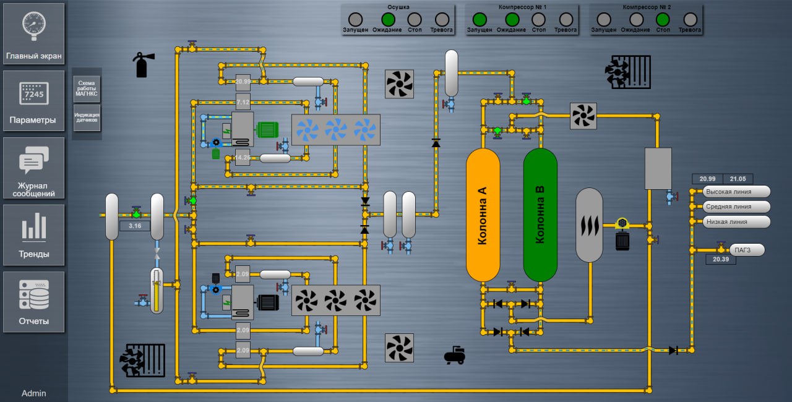Screen dimensions: 792x402
Task: Click the radiator fan icon below Компрессор № 2
Action: point(628,72)
